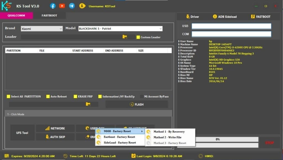Viewport: 283px width, 160px height.
Task: Open the Model dropdown for BLACKSHARK 5
Action: [x=120, y=28]
